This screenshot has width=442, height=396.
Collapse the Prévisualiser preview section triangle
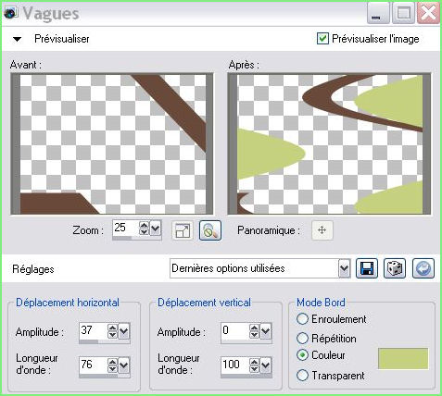point(17,39)
